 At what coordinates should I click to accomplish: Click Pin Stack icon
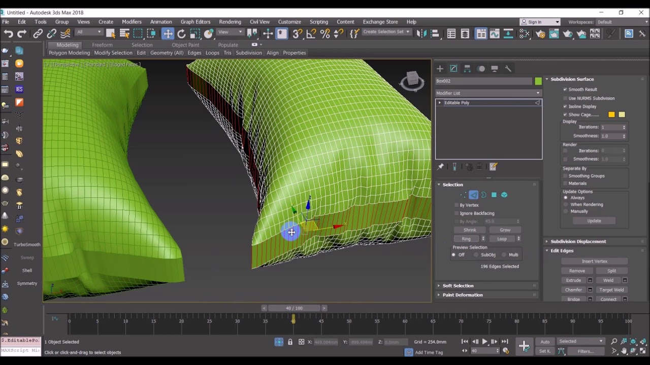click(440, 167)
